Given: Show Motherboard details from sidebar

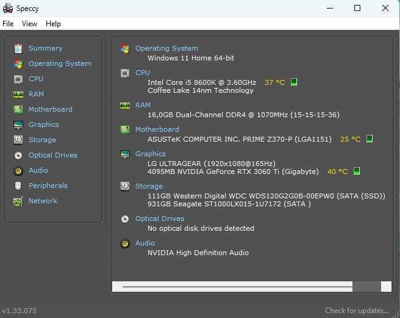Looking at the screenshot, I should [x=50, y=109].
